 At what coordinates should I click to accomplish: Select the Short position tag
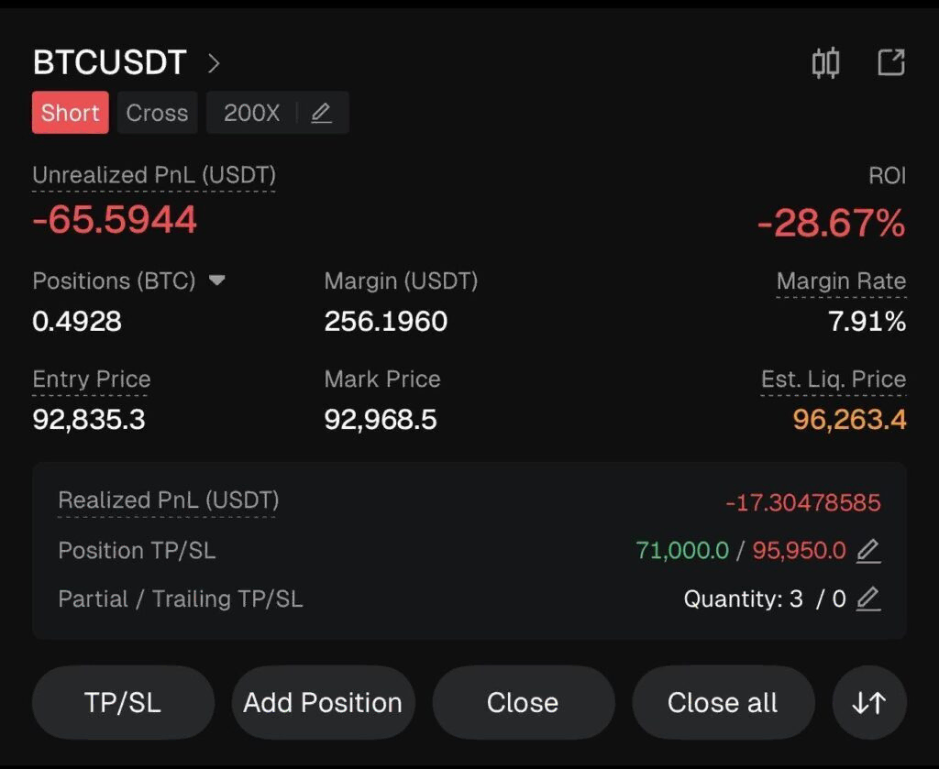coord(70,113)
